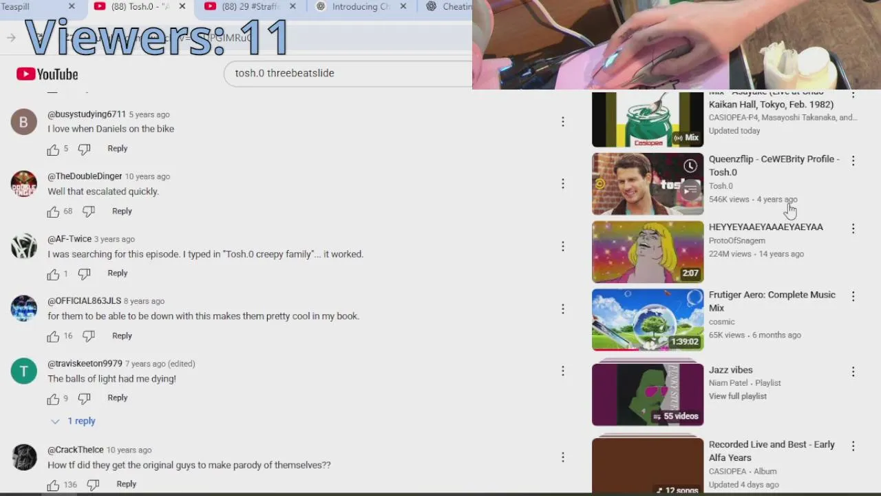Dislike traviskeeton9979's comment
Image resolution: width=881 pixels, height=496 pixels.
coord(84,398)
